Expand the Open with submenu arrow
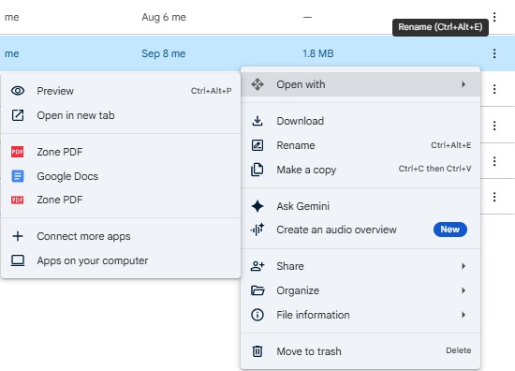The width and height of the screenshot is (515, 371). pyautogui.click(x=463, y=84)
